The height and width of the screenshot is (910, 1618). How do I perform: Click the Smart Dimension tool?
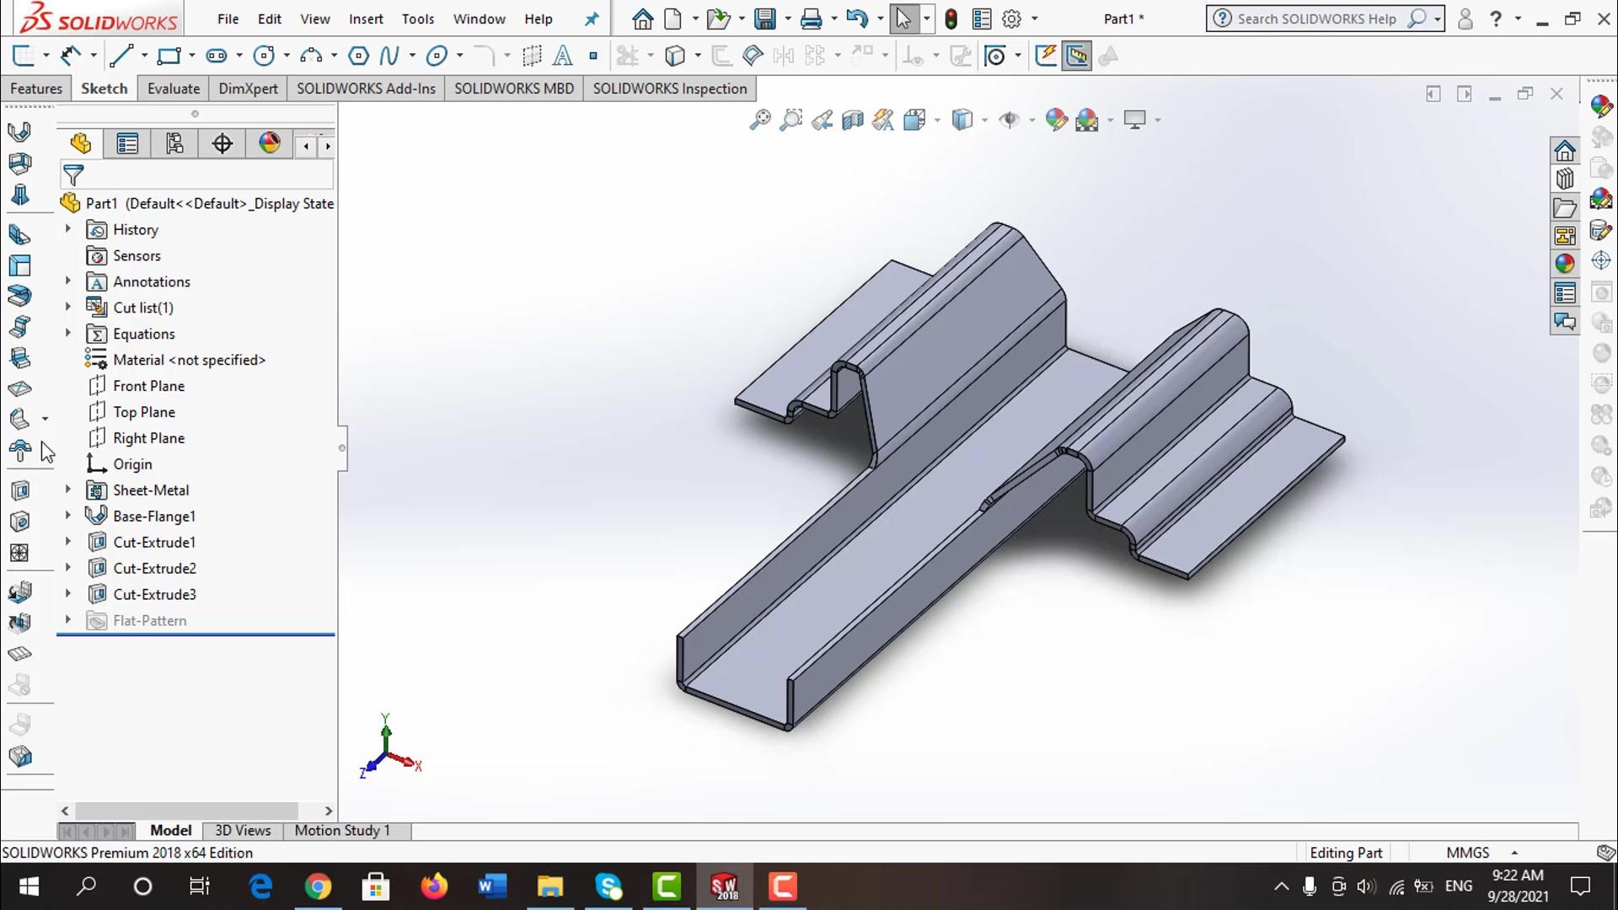[x=71, y=56]
